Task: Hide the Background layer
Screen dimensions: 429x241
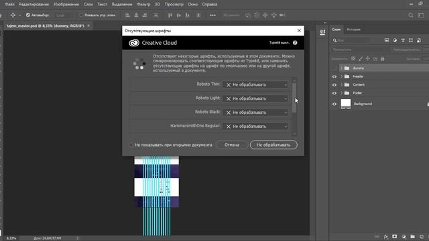Action: tap(334, 104)
